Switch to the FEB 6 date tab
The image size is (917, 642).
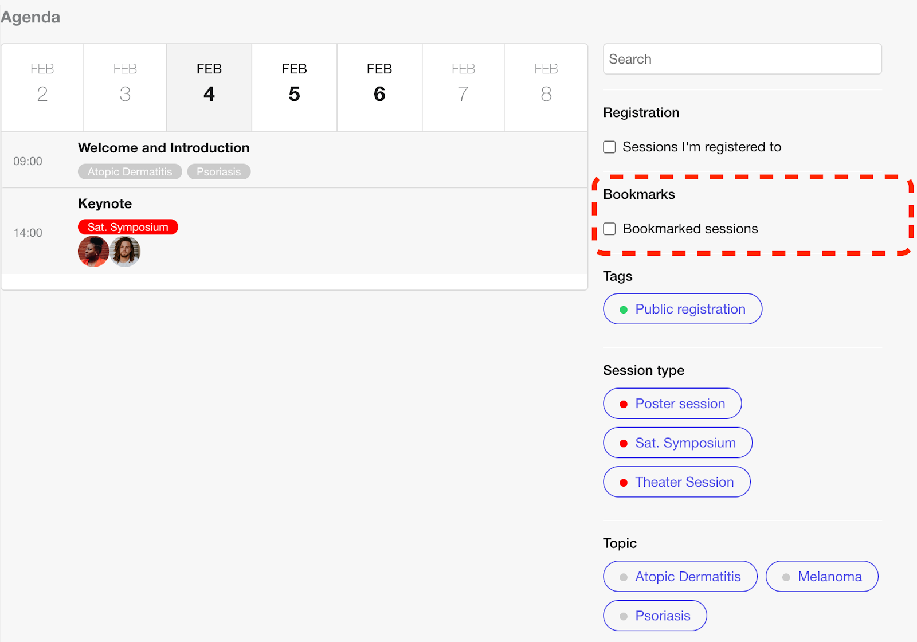379,88
